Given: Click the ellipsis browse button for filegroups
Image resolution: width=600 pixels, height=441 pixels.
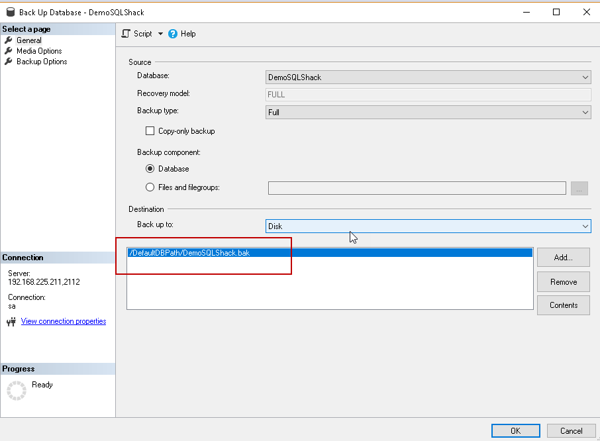Looking at the screenshot, I should tap(579, 188).
